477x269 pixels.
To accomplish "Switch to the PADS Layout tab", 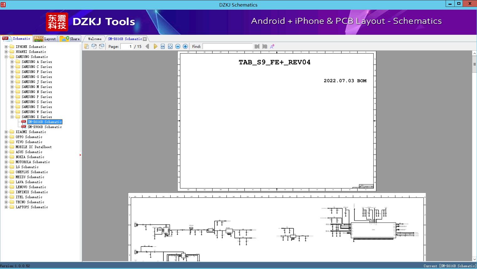I will 45,39.
